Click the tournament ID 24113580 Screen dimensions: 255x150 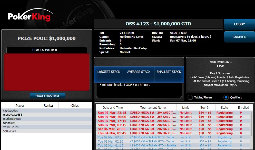[x=127, y=33]
